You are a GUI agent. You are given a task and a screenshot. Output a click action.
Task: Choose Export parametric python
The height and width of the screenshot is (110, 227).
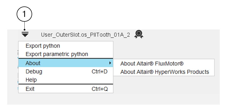click(x=57, y=54)
